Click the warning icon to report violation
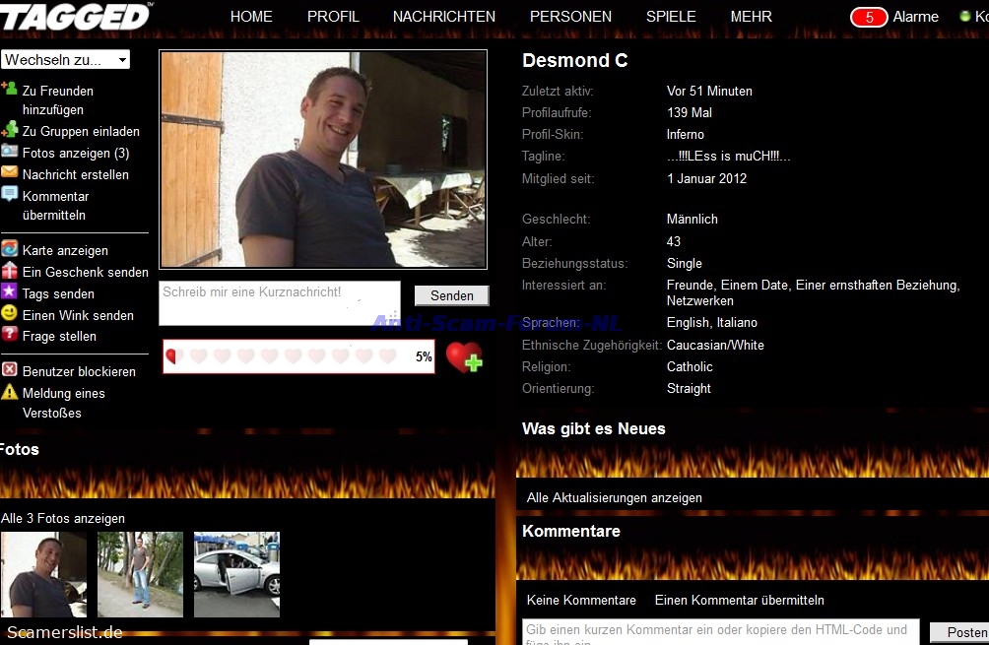Viewport: 989px width, 645px height. coord(9,392)
